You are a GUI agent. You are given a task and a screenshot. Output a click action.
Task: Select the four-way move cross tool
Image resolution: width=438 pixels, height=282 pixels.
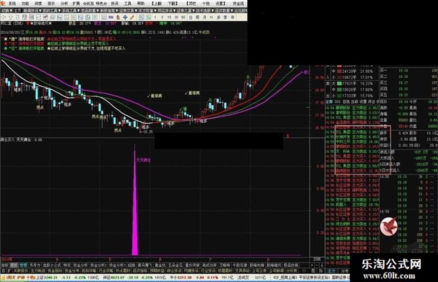pos(125,17)
